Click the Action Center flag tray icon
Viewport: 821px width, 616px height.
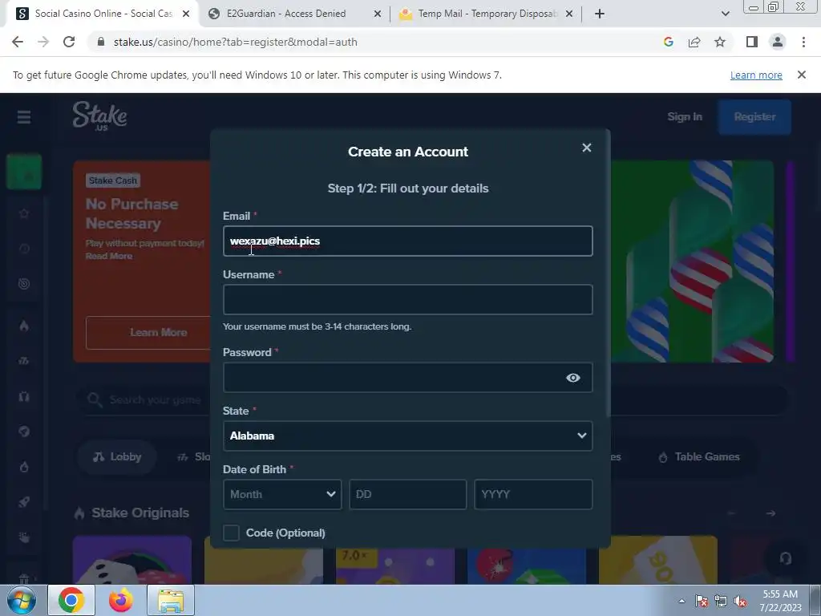click(702, 602)
